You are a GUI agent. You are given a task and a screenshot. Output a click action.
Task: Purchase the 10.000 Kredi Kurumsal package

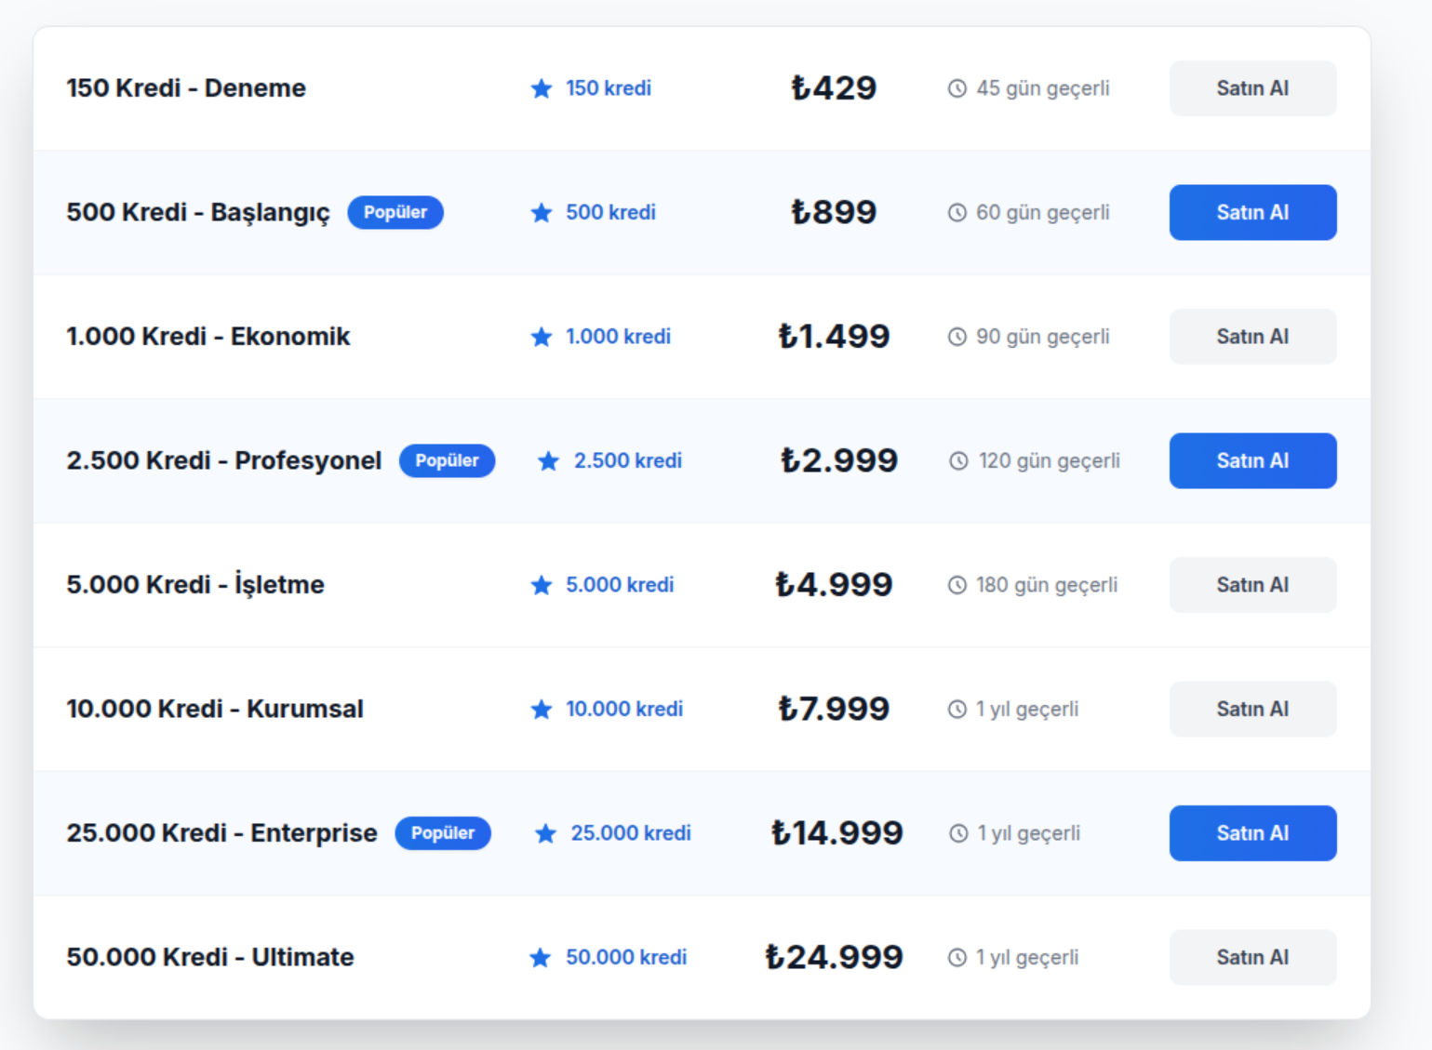click(x=1252, y=709)
